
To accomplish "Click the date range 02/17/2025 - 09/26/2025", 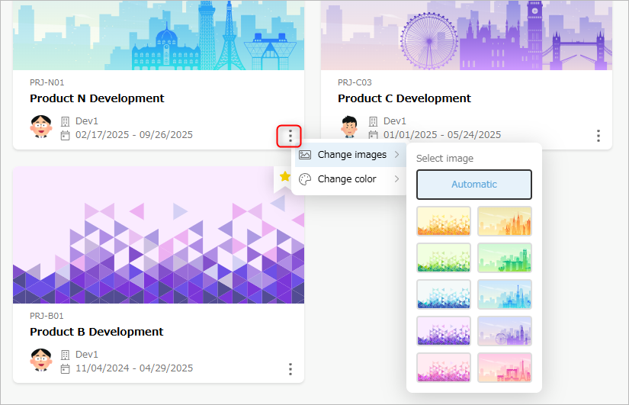I will (x=134, y=135).
